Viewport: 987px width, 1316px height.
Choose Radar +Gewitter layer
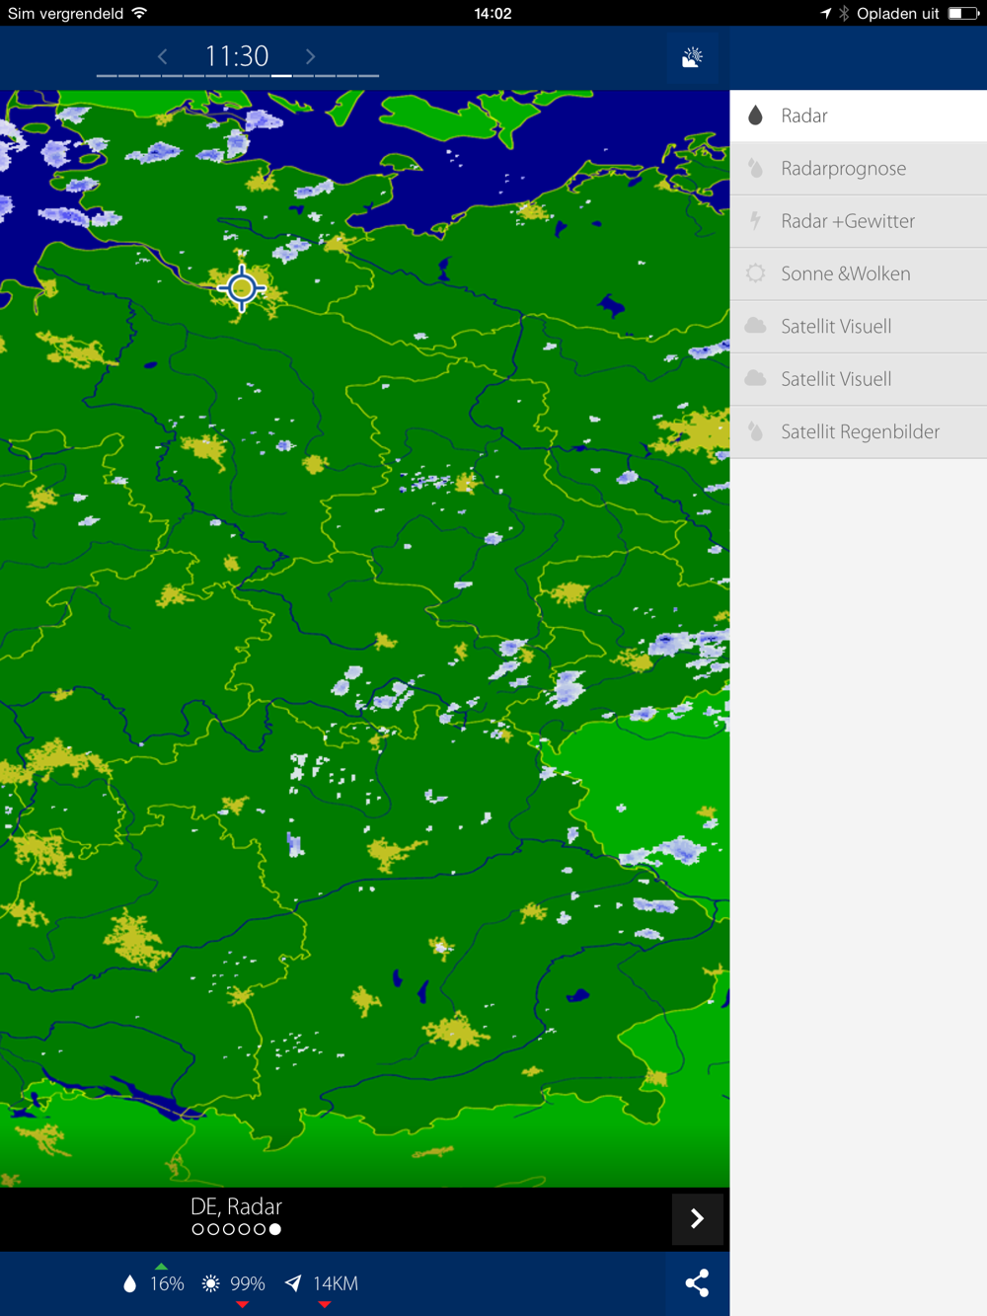[859, 221]
